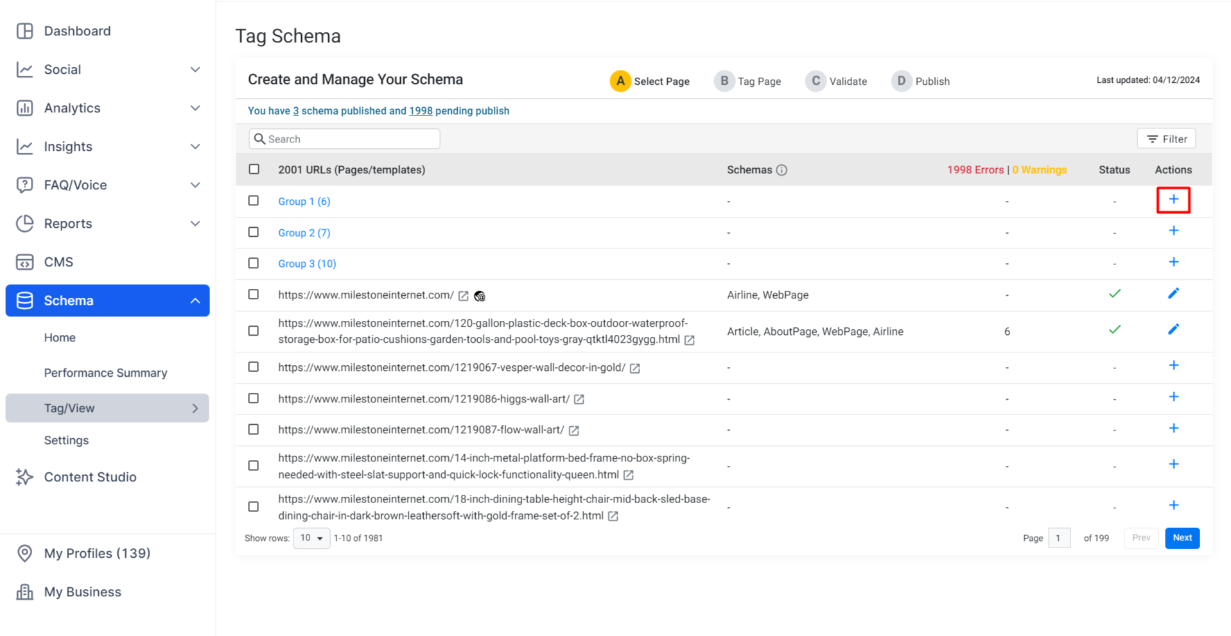Expand the Tag/View submenu arrow
This screenshot has height=636, width=1231.
click(195, 408)
